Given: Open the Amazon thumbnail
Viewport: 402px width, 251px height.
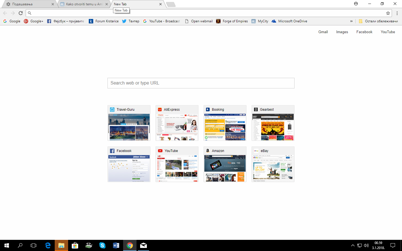Looking at the screenshot, I should tap(225, 164).
